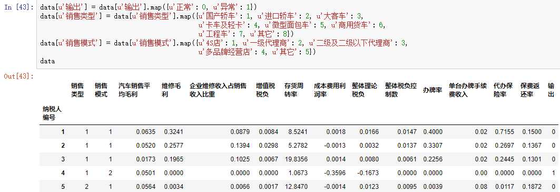Click the 代办保险率 column header
560x192 pixels.
point(503,90)
